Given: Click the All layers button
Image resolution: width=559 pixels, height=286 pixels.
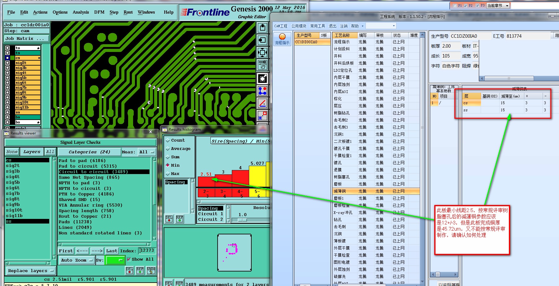Looking at the screenshot, I should (x=50, y=152).
